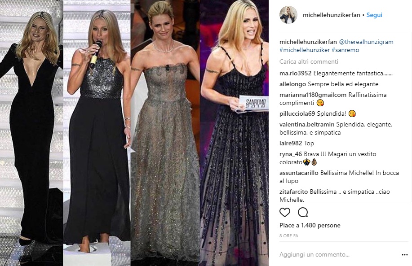Open valentina.beltramin commenter profile

307,124
